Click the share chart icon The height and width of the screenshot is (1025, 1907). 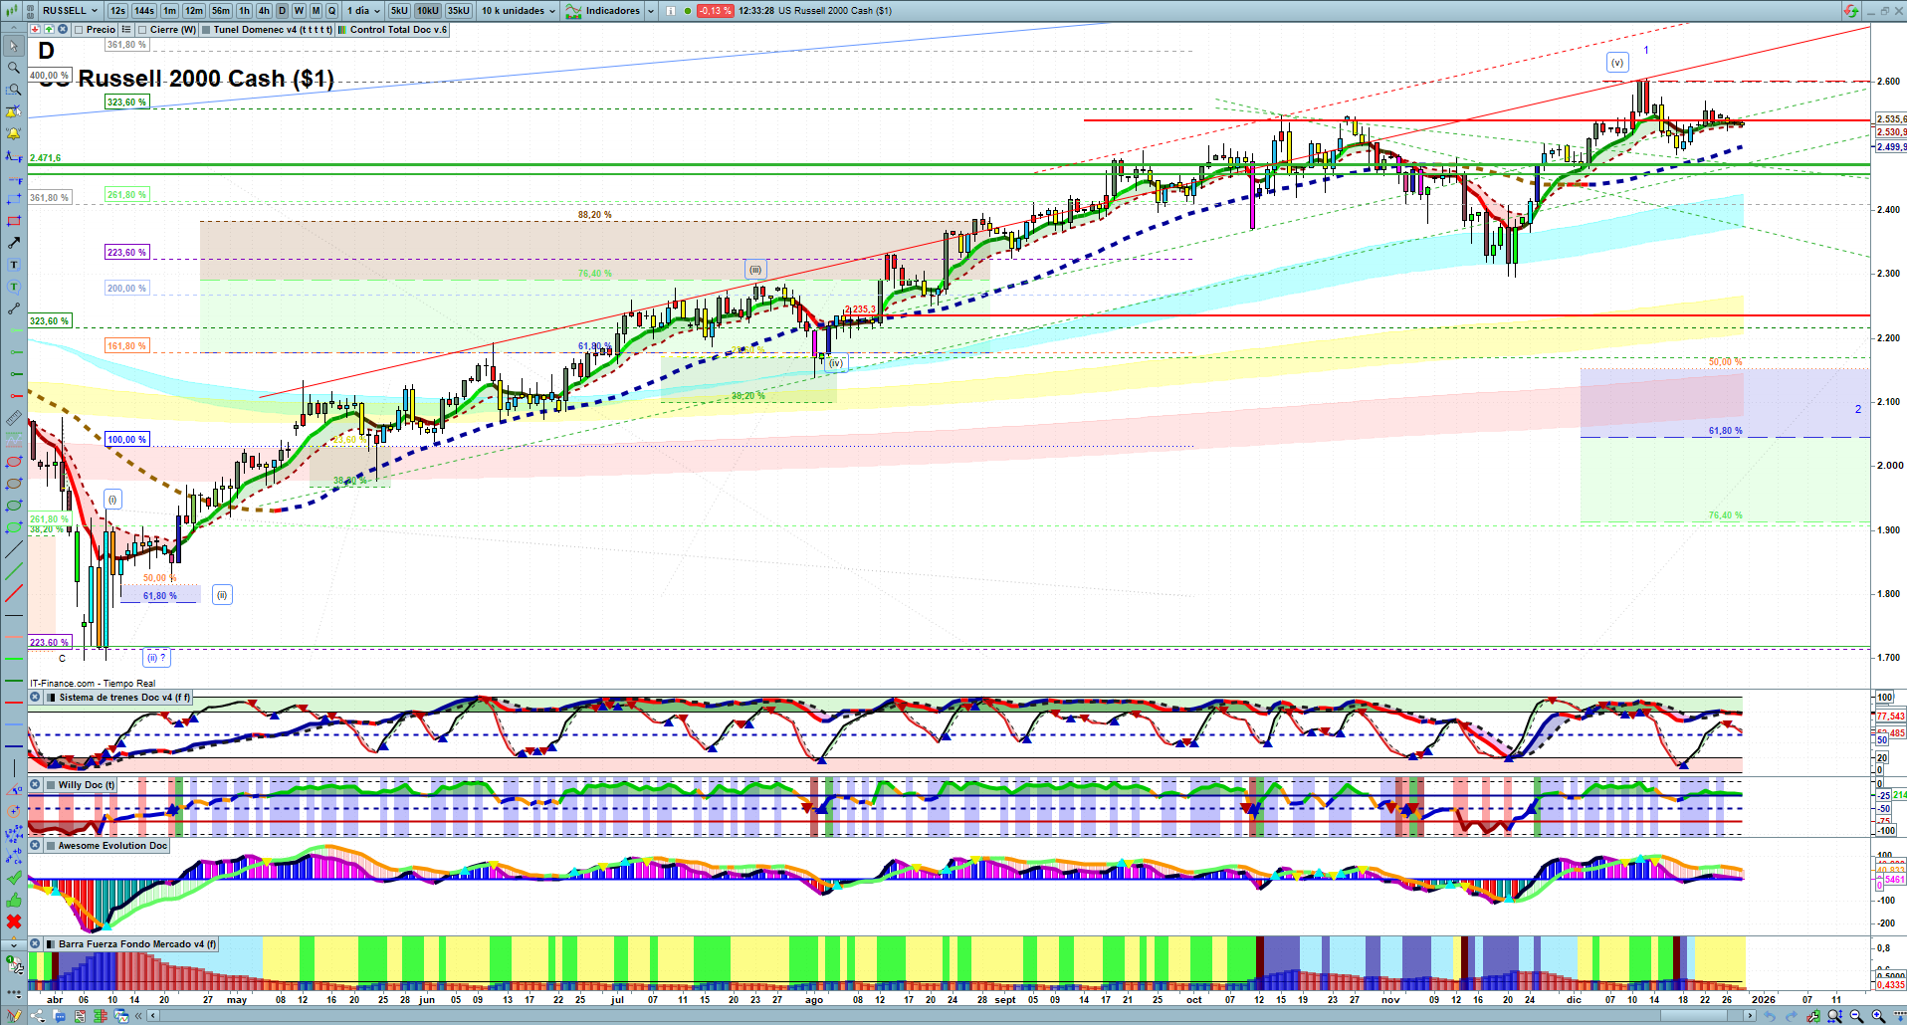point(38,1016)
